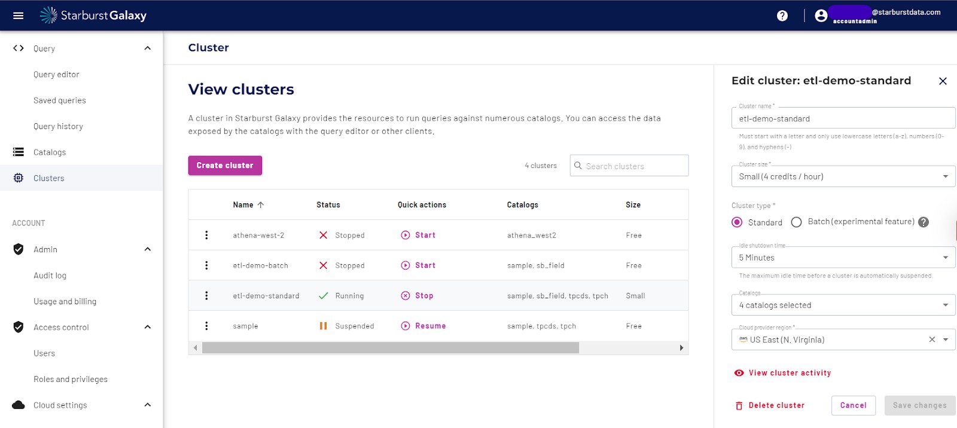Open row options for etl-demo-standard

click(x=206, y=295)
